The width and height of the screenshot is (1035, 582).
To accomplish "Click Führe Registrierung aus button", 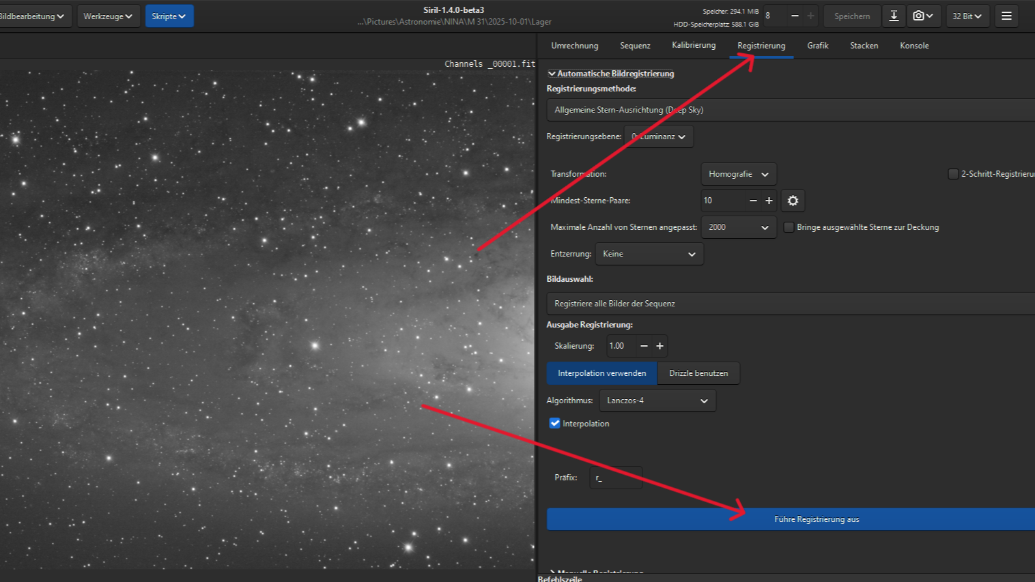I will [817, 519].
